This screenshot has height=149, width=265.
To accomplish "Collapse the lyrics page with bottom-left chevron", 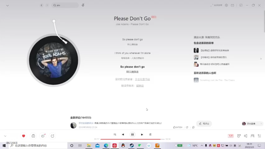I will click(5, 136).
